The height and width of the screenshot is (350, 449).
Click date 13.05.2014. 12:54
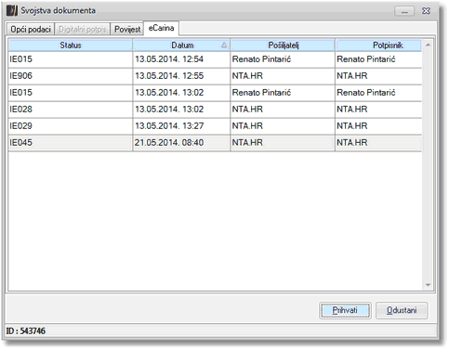pos(169,59)
